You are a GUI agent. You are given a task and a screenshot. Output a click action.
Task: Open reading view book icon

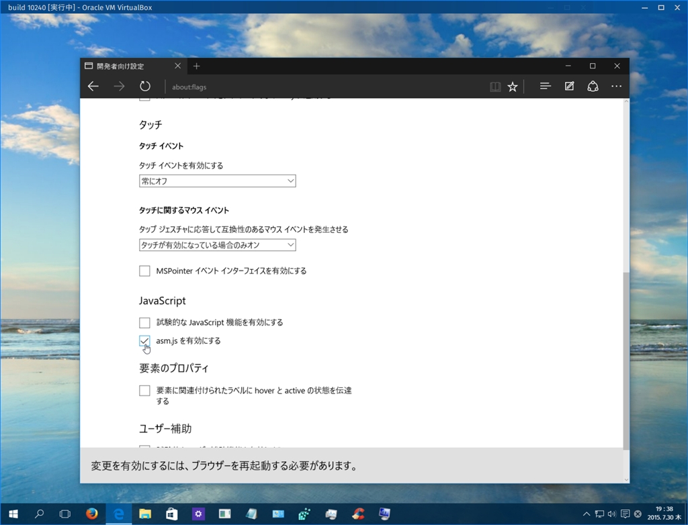pos(495,87)
